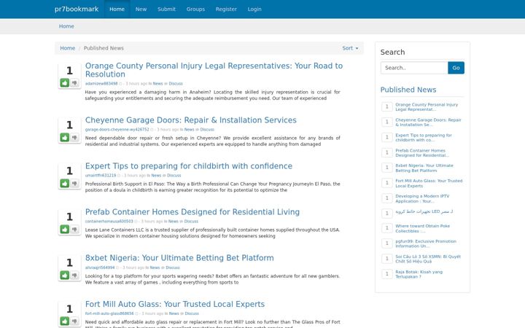This screenshot has width=525, height=328.
Task: Open sidebar link pgfun99 Exclusive Promotion
Action: (426, 243)
